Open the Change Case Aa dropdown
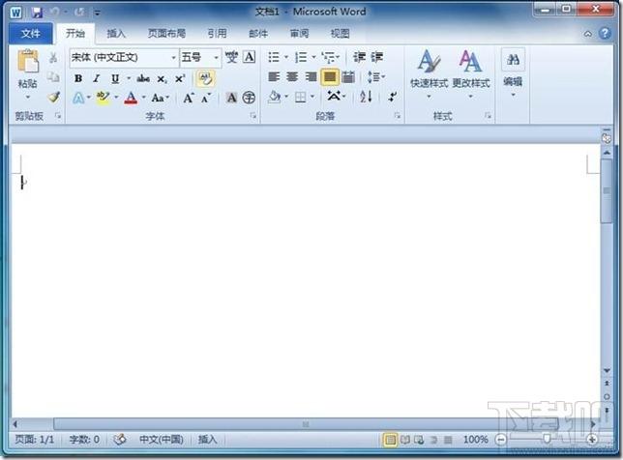The image size is (623, 460). tap(161, 98)
